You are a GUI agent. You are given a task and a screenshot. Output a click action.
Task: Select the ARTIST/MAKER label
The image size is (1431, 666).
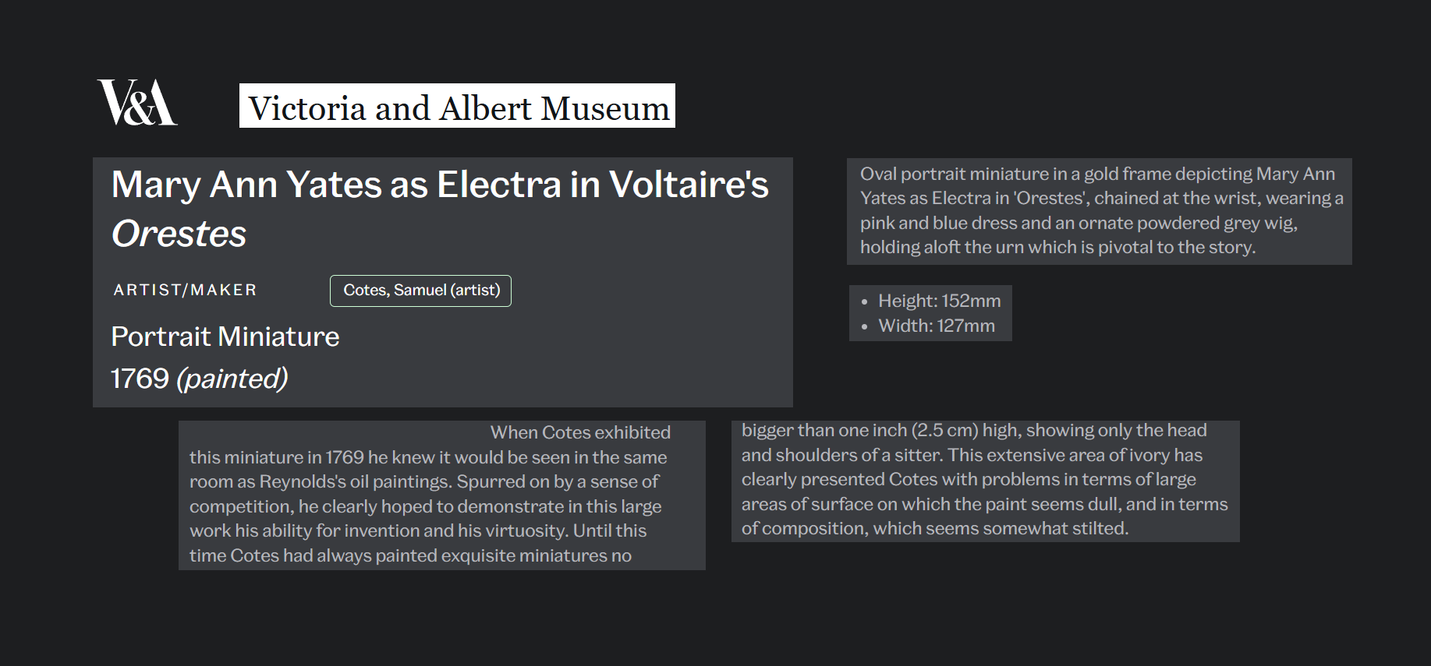coord(185,291)
